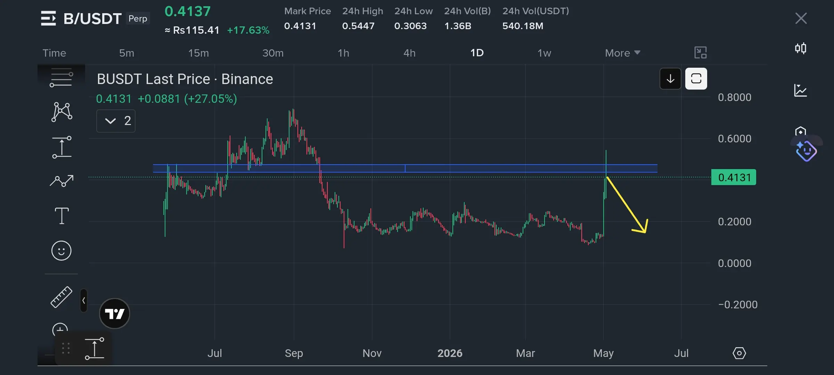Screen dimensions: 834x375
Task: Open the indicators line chart icon
Action: point(801,90)
